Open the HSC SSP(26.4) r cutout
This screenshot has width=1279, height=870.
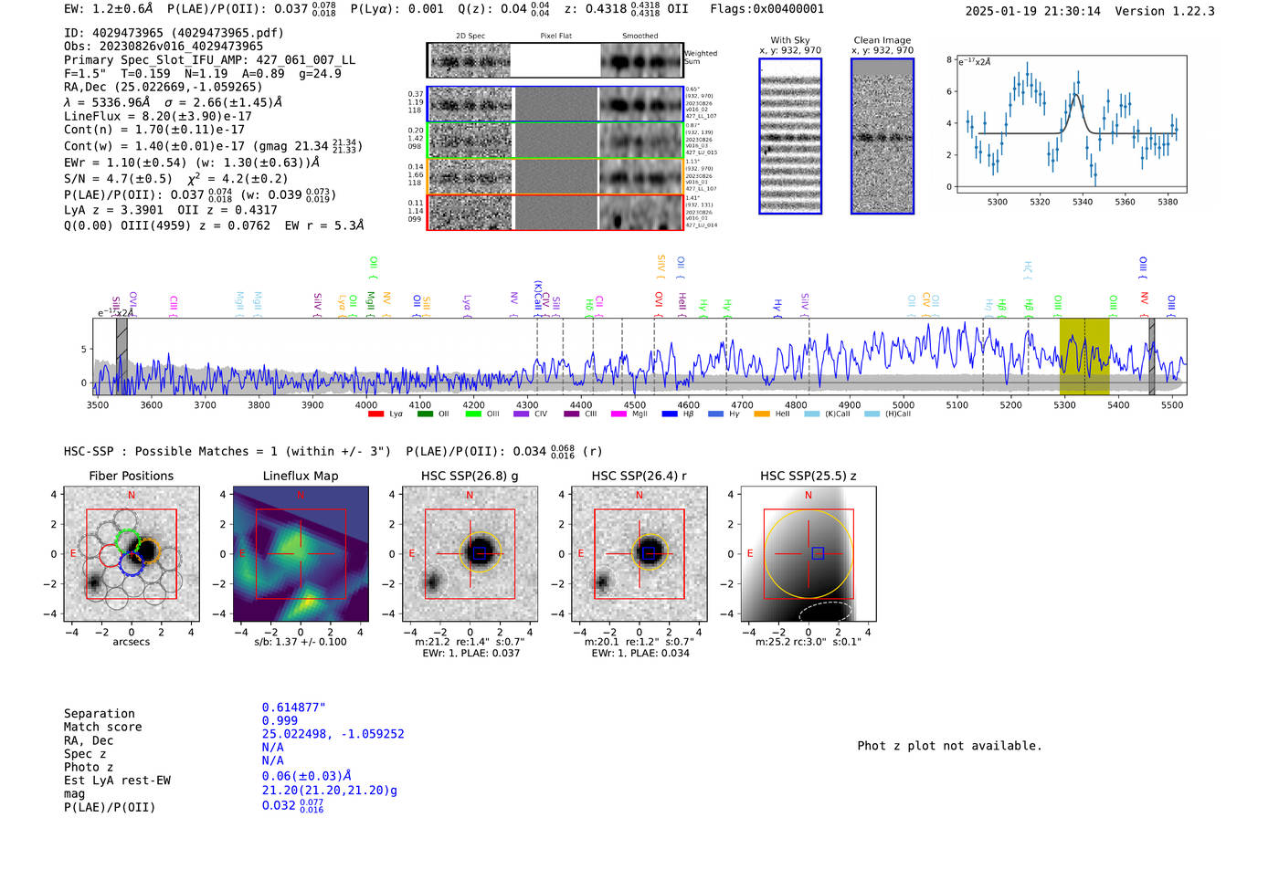tap(639, 554)
